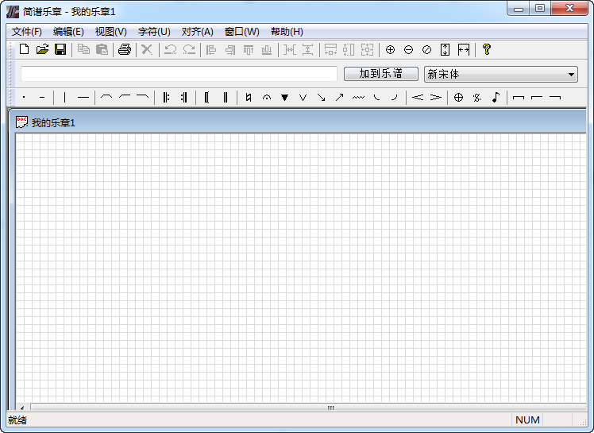
Task: Open the 字符(U) menu
Action: [154, 32]
